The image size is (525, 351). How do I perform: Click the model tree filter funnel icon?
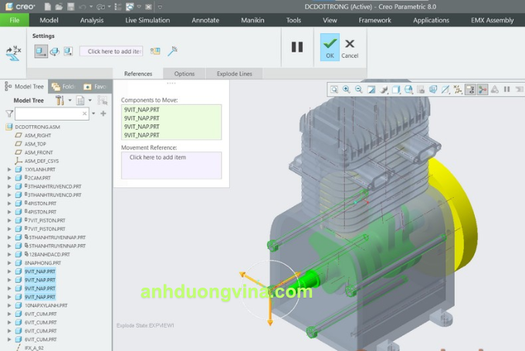click(9, 114)
